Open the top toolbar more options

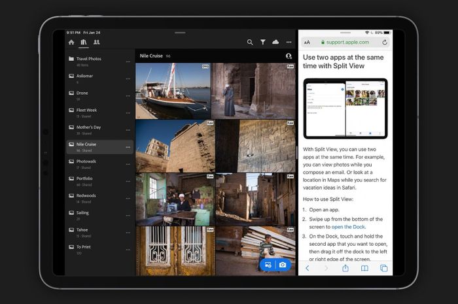(x=289, y=42)
